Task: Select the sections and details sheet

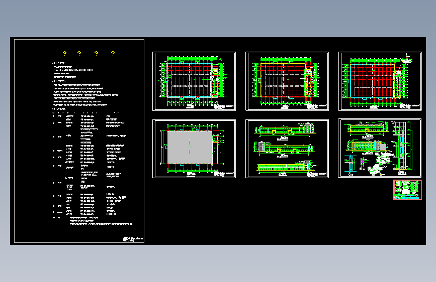Action: (380, 148)
